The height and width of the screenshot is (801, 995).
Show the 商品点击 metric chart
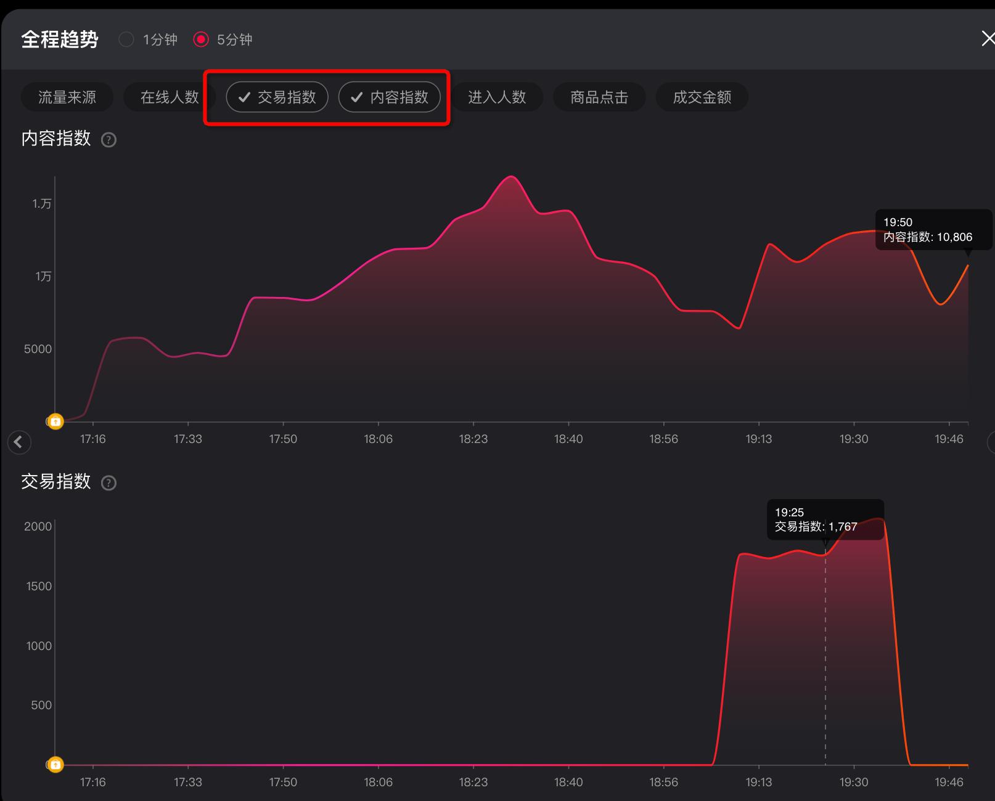pyautogui.click(x=599, y=97)
